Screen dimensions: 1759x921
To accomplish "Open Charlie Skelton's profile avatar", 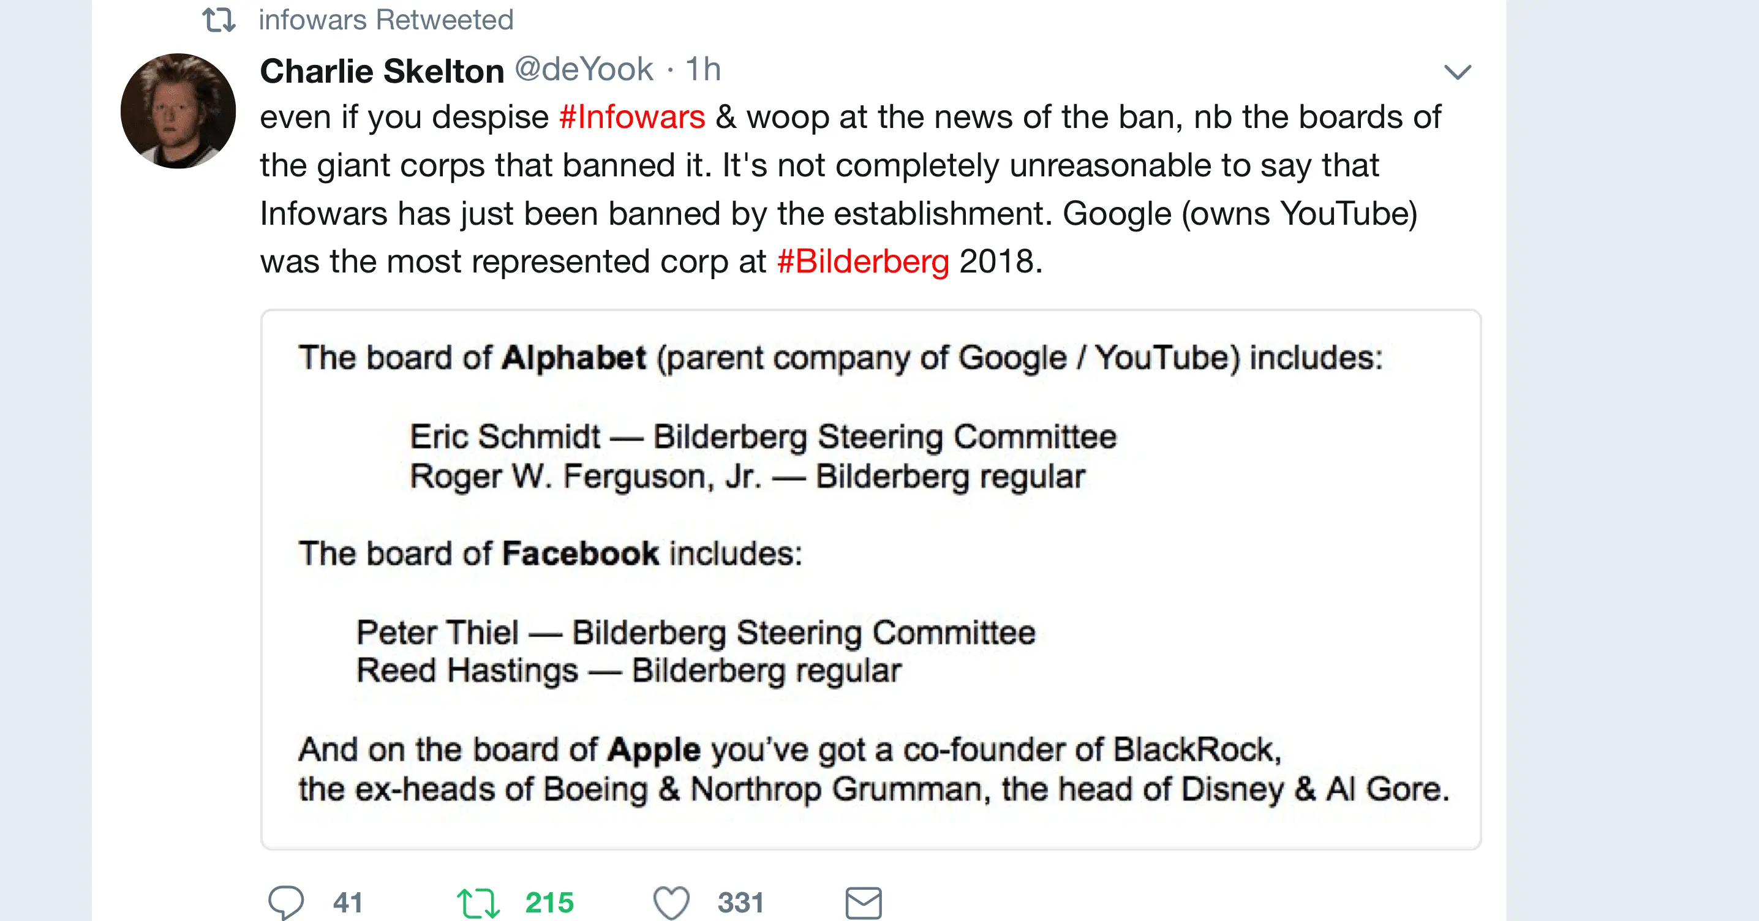I will pos(178,111).
